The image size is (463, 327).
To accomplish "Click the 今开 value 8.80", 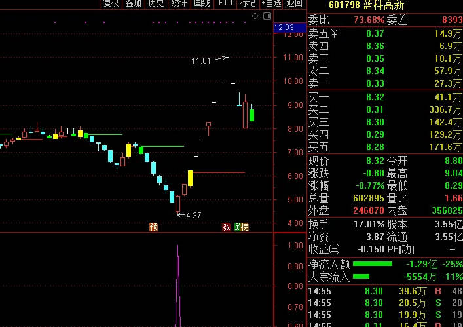I will 454,161.
